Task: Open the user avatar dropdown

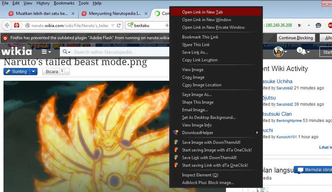Action: [280, 52]
